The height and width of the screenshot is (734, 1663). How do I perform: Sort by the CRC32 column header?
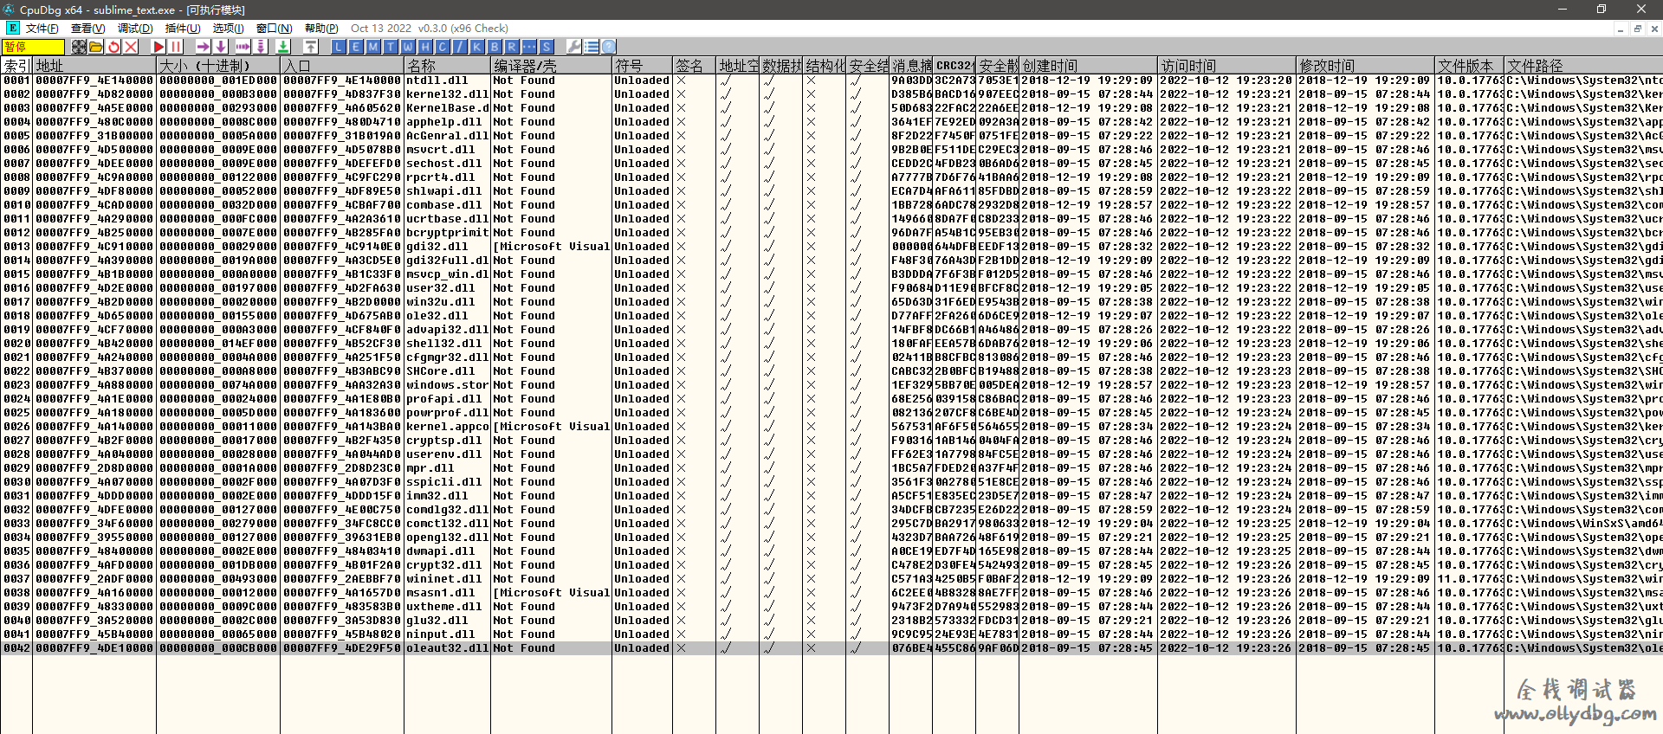pos(955,66)
